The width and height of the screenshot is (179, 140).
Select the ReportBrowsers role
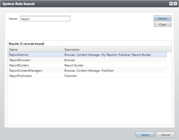click(x=87, y=60)
